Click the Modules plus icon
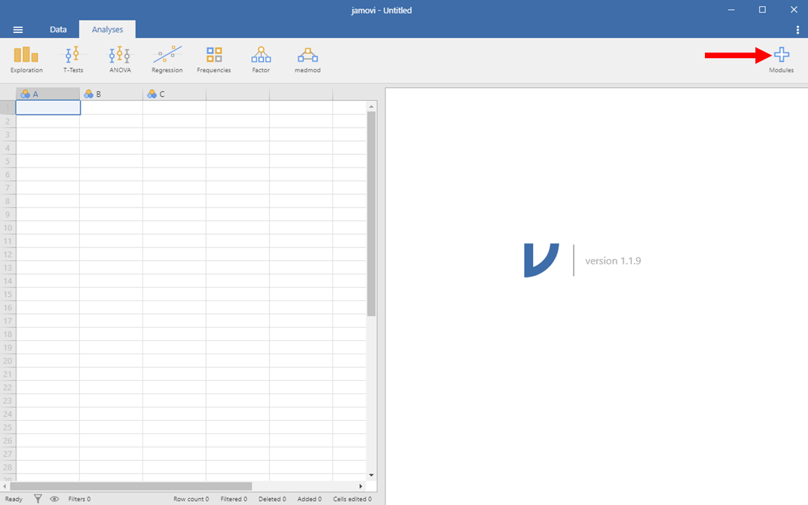This screenshot has width=808, height=505. pos(781,56)
